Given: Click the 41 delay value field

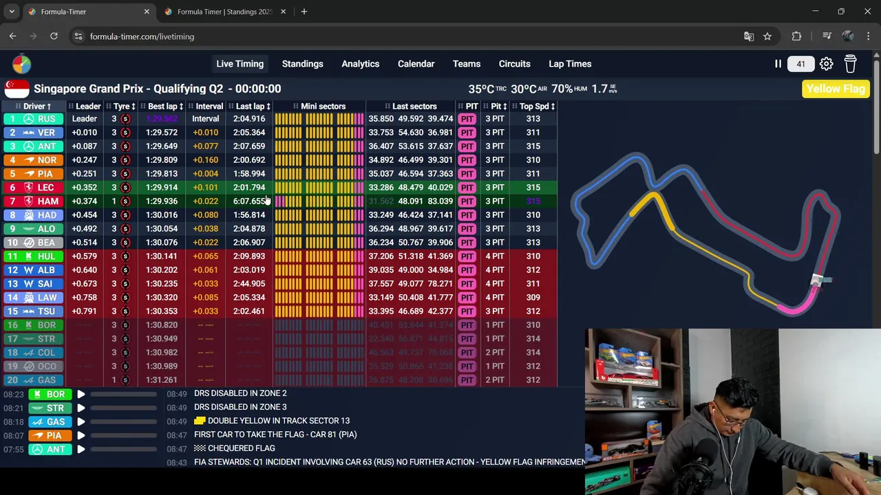Looking at the screenshot, I should coord(800,64).
